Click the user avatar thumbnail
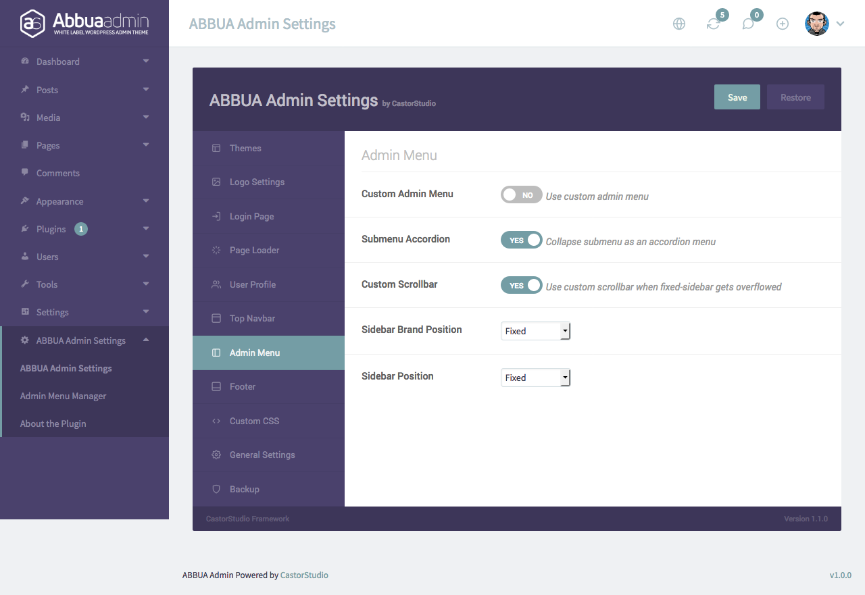This screenshot has height=595, width=865. tap(816, 24)
